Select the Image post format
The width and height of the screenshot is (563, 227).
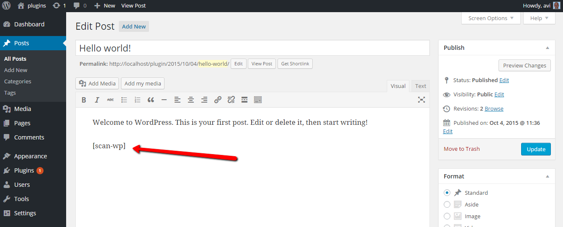coord(447,216)
